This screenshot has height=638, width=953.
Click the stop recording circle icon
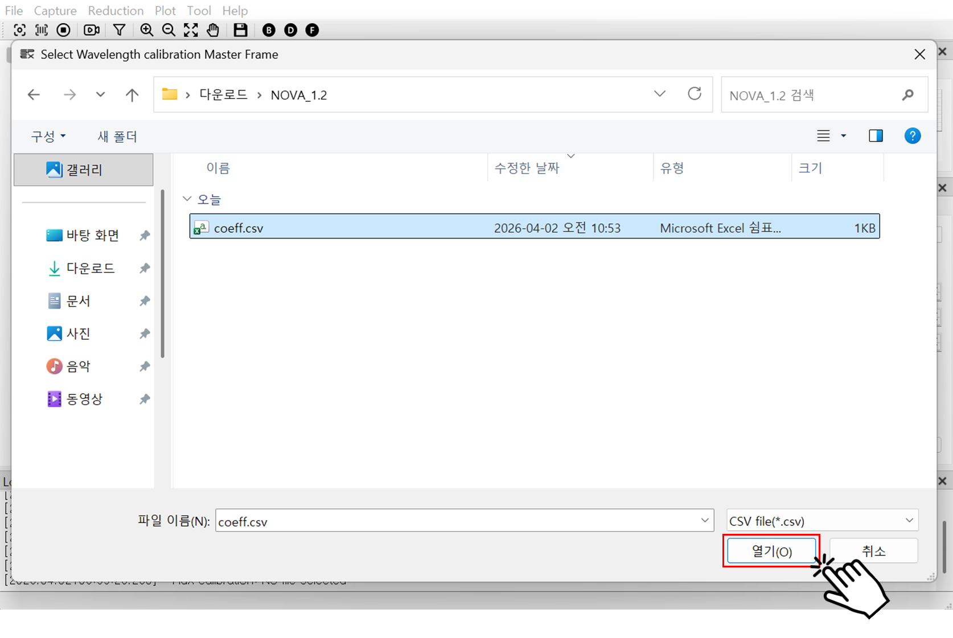pyautogui.click(x=64, y=30)
